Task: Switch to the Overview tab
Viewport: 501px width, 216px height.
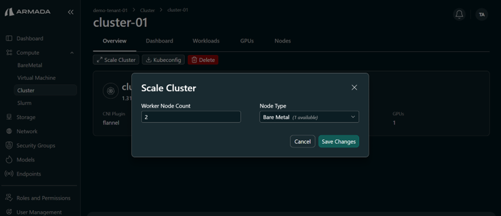Action: (x=115, y=41)
